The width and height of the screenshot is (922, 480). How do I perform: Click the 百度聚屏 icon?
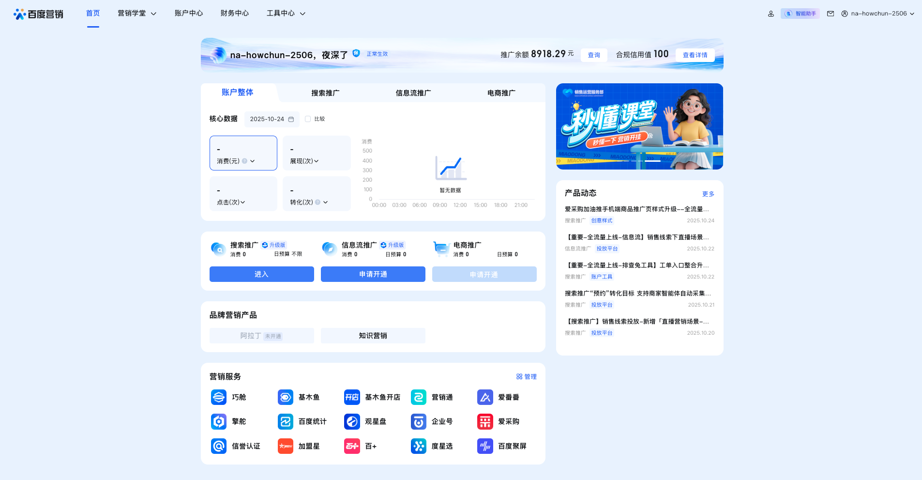coord(485,446)
